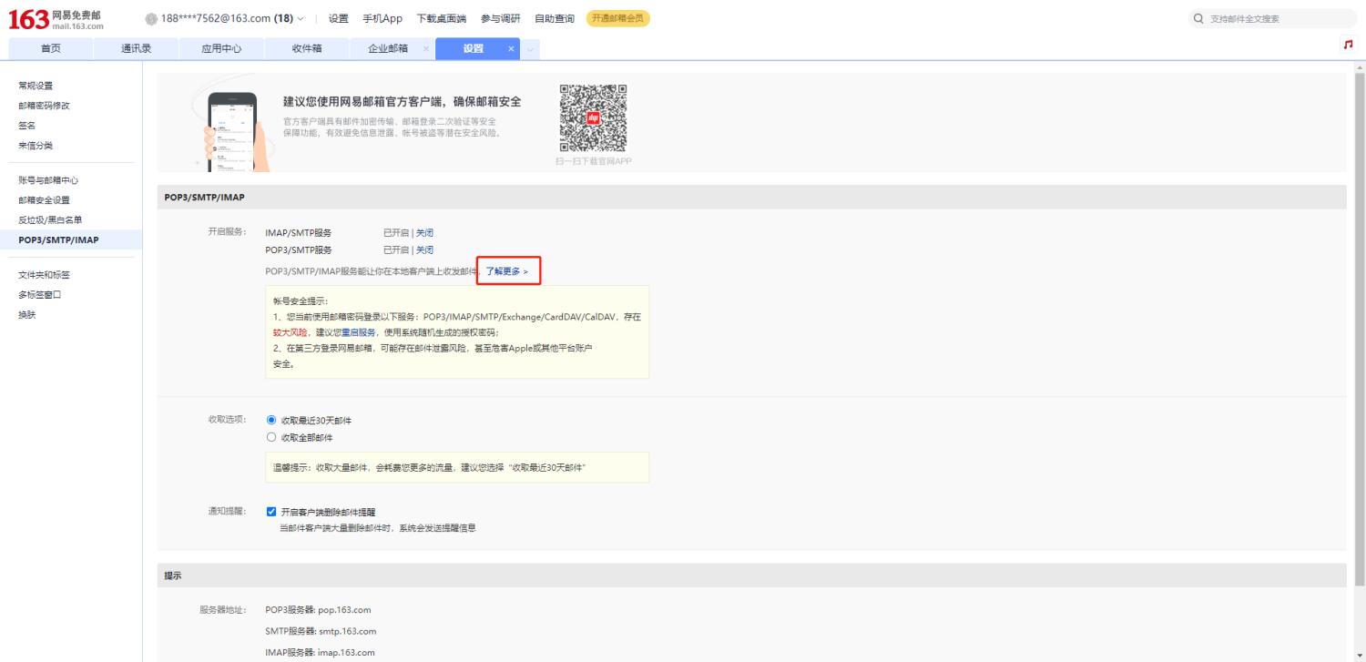This screenshot has height=662, width=1366.
Task: Click the 开通邮箱会员 button
Action: click(x=617, y=19)
